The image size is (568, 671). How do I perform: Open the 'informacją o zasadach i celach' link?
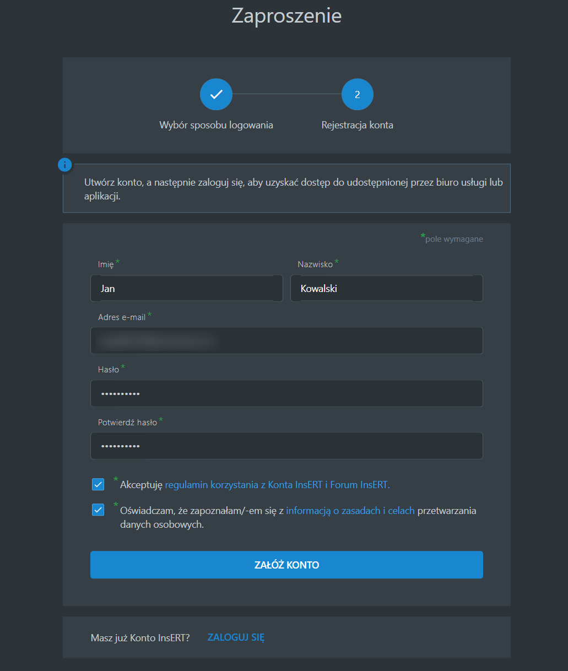(350, 511)
